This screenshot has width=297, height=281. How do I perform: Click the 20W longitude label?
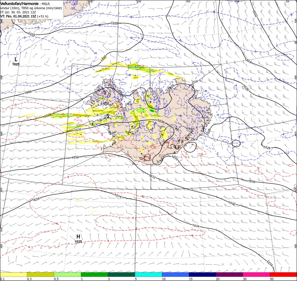point(139,1)
